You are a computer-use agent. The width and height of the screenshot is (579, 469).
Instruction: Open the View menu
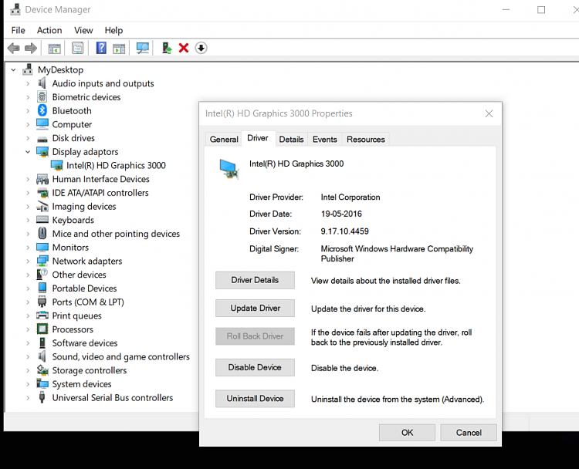83,30
